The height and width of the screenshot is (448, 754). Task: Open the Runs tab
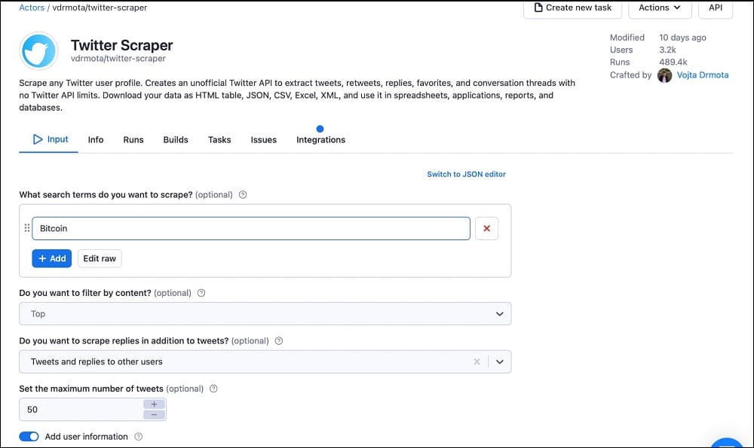coord(133,140)
